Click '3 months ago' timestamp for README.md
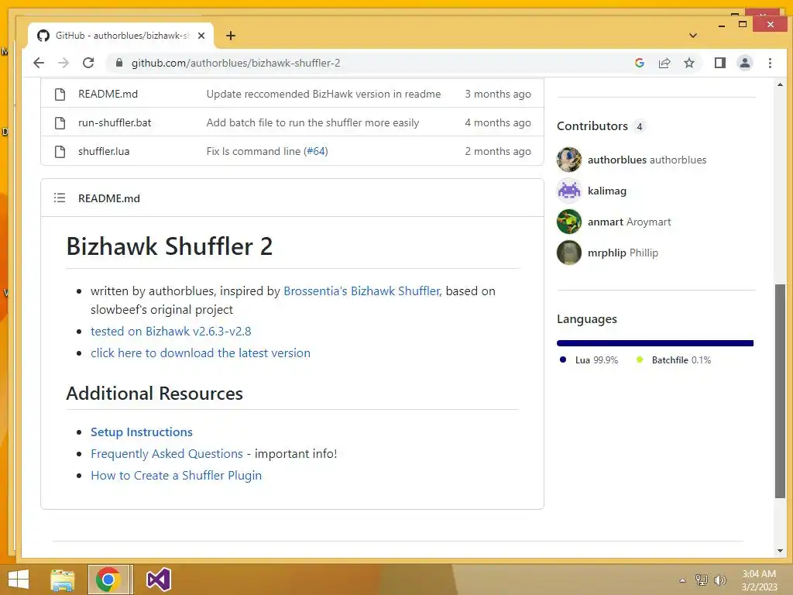The image size is (793, 595). tap(498, 94)
